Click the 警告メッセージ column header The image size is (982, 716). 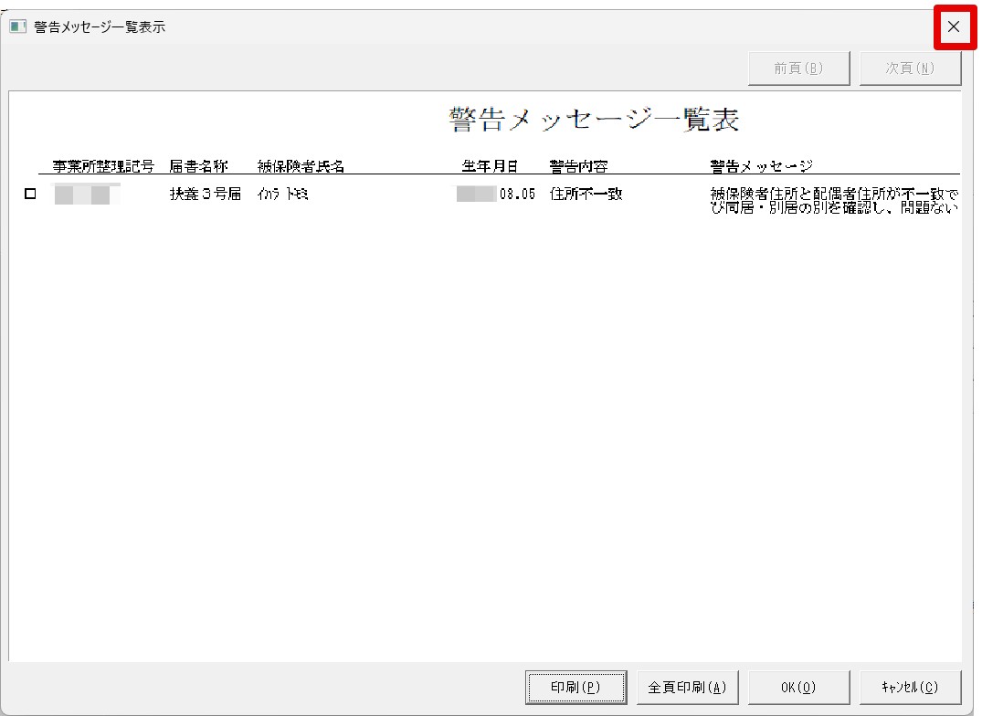coord(762,166)
